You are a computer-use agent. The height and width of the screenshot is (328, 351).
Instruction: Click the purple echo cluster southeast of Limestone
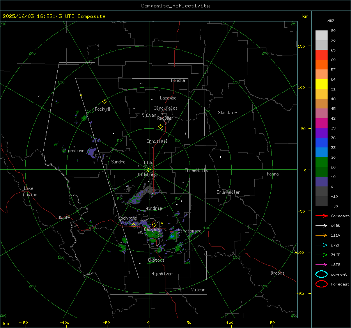(x=91, y=152)
